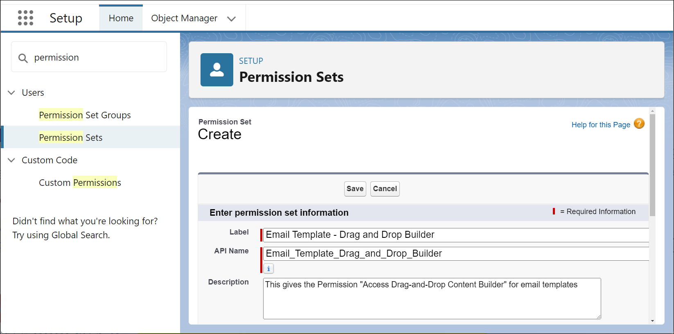
Task: Click the search magnifier icon in Quick Find
Action: click(23, 58)
